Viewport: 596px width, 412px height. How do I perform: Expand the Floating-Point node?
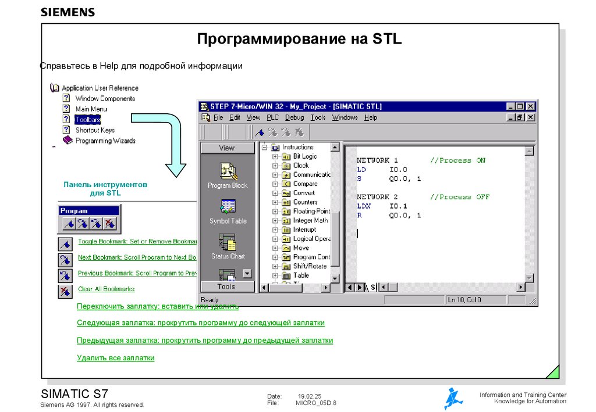275,212
